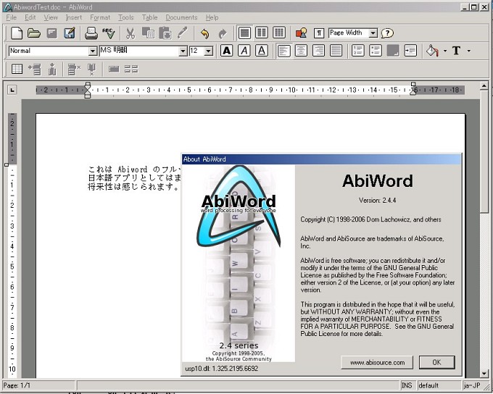Open the Page Width zoom dropdown
Screen dimensions: 493x394
tap(373, 33)
